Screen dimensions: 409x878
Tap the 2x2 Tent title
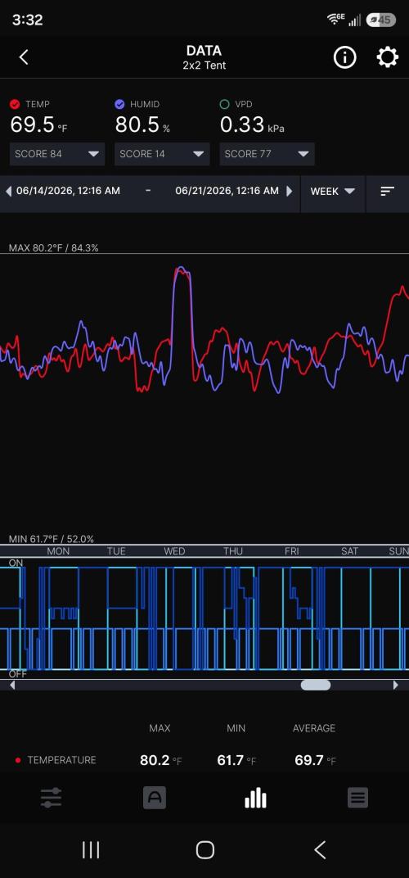pyautogui.click(x=204, y=66)
